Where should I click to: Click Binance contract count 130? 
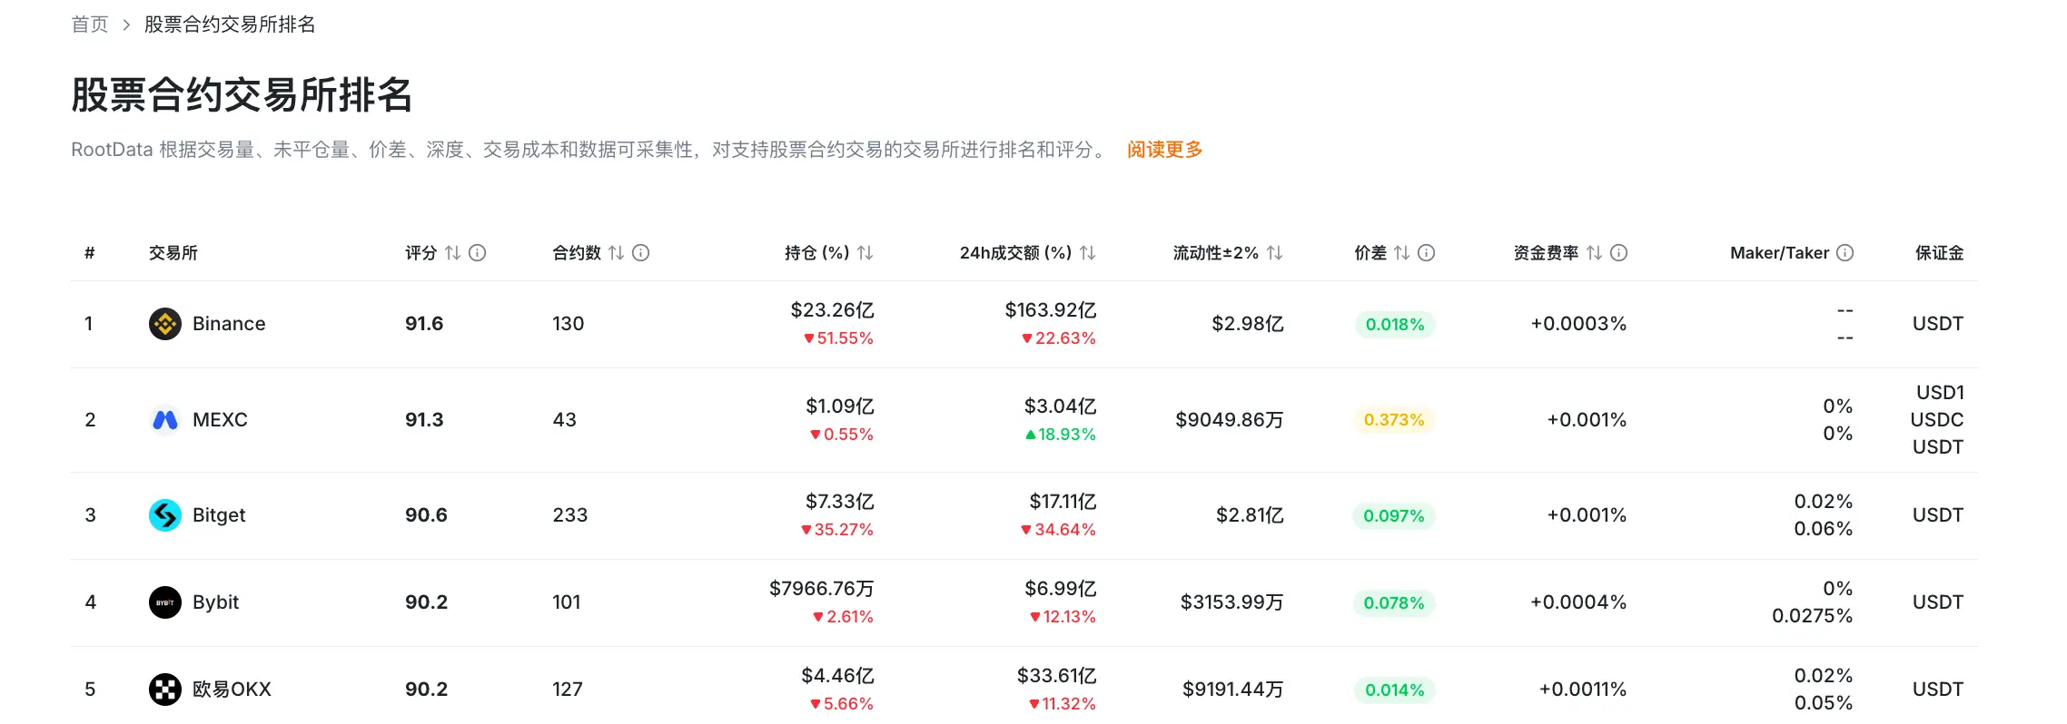(568, 324)
